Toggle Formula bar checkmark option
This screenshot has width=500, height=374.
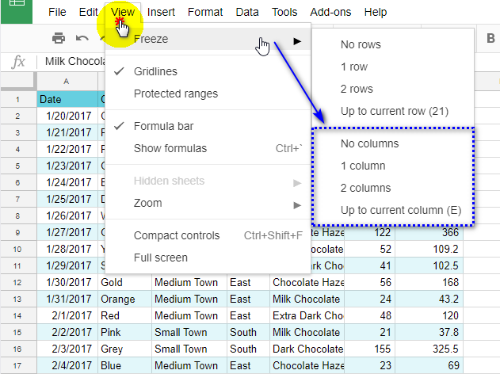(x=208, y=126)
